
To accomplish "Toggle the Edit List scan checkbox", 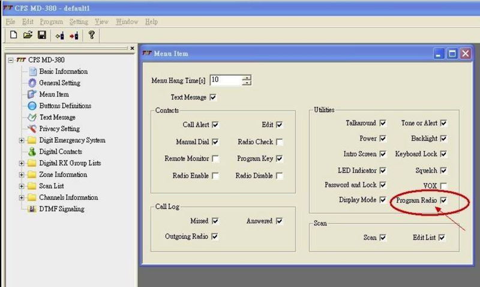I will pyautogui.click(x=442, y=238).
